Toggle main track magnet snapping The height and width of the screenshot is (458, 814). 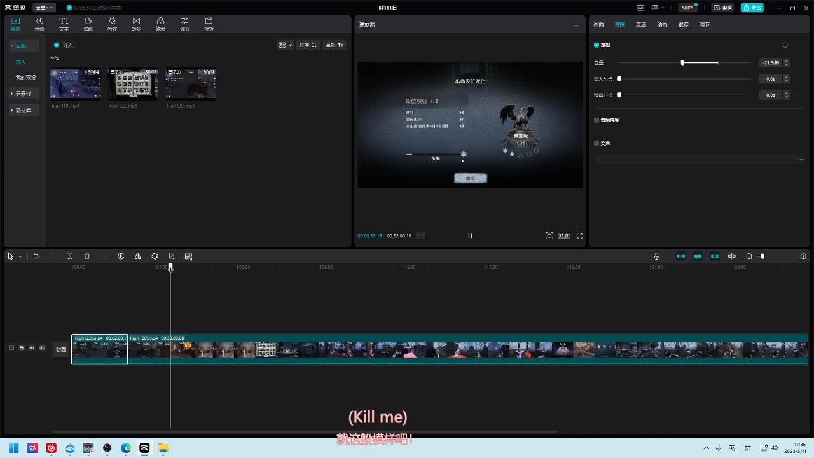click(681, 256)
